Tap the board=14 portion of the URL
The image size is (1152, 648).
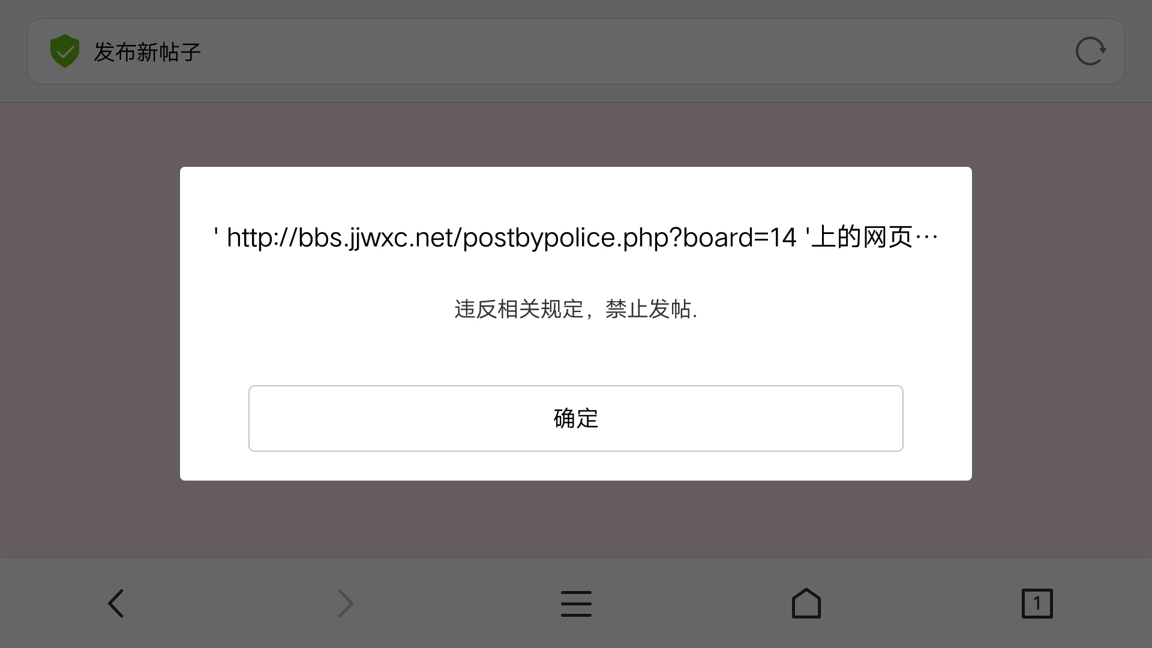tap(739, 238)
